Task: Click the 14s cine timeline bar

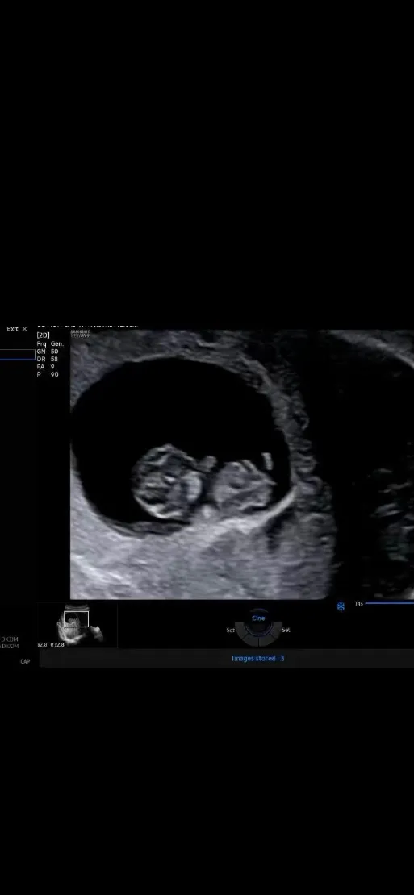Action: (390, 603)
